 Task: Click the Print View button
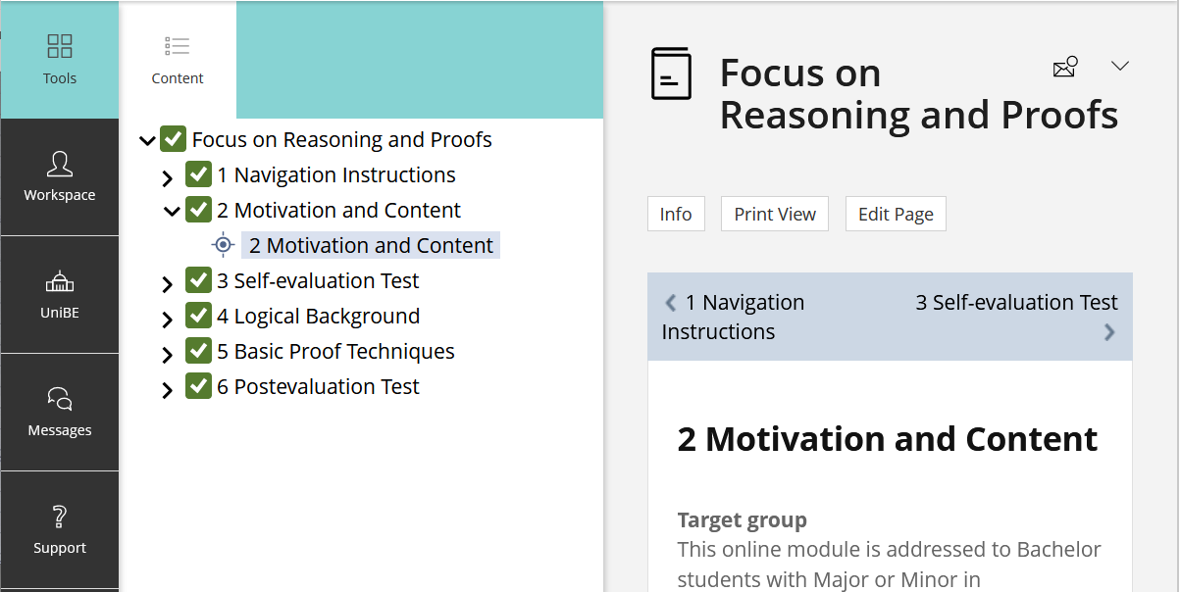[x=775, y=214]
